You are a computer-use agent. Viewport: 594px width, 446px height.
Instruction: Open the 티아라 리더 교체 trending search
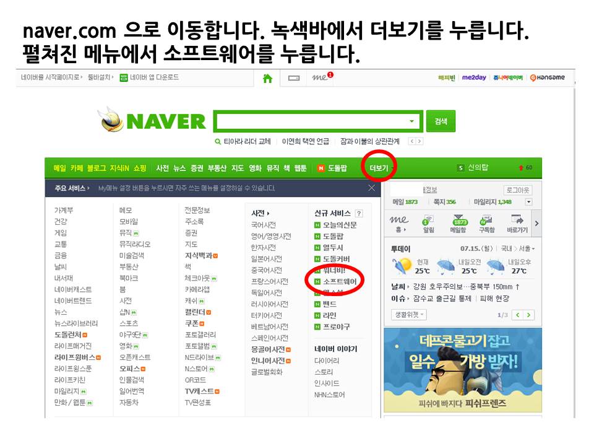tap(247, 141)
